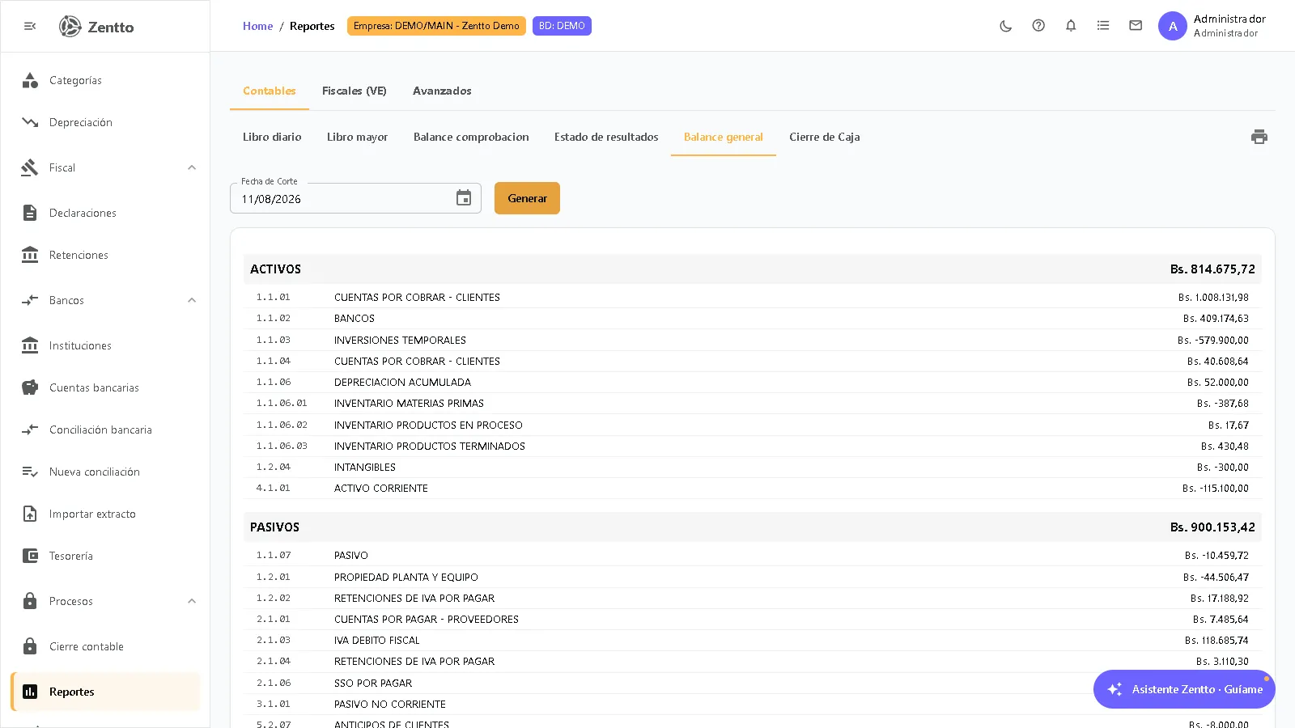Open the Libro diario report tab
This screenshot has height=728, width=1295.
[272, 137]
